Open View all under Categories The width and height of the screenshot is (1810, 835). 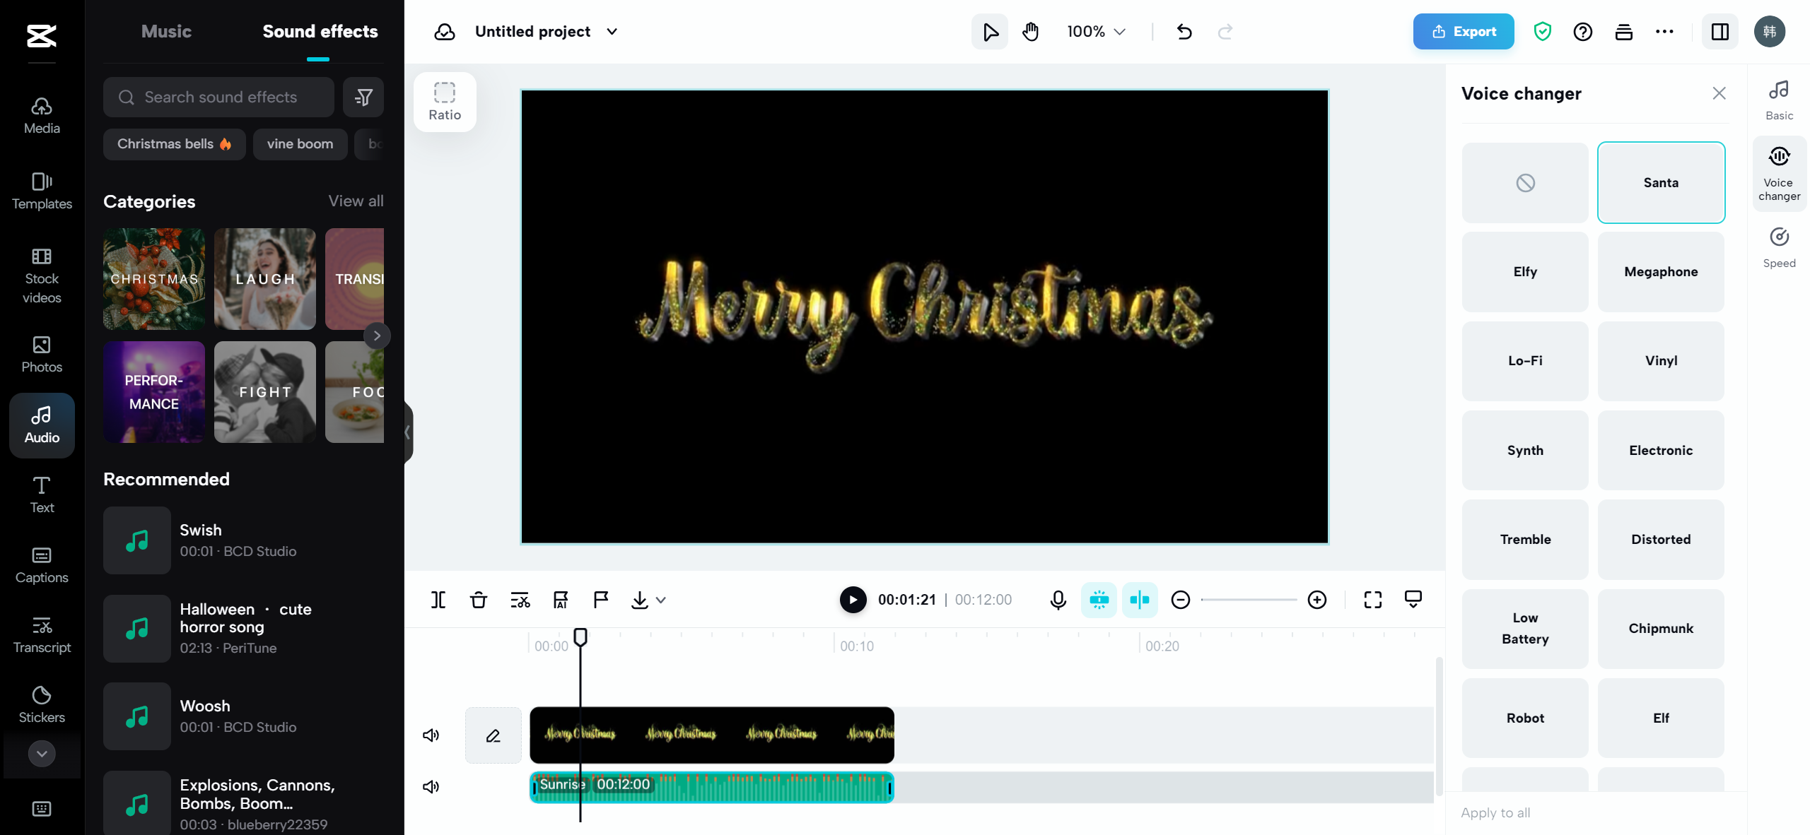(355, 201)
